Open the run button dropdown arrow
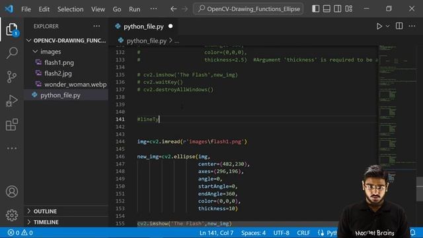The image size is (423, 238). [x=387, y=26]
